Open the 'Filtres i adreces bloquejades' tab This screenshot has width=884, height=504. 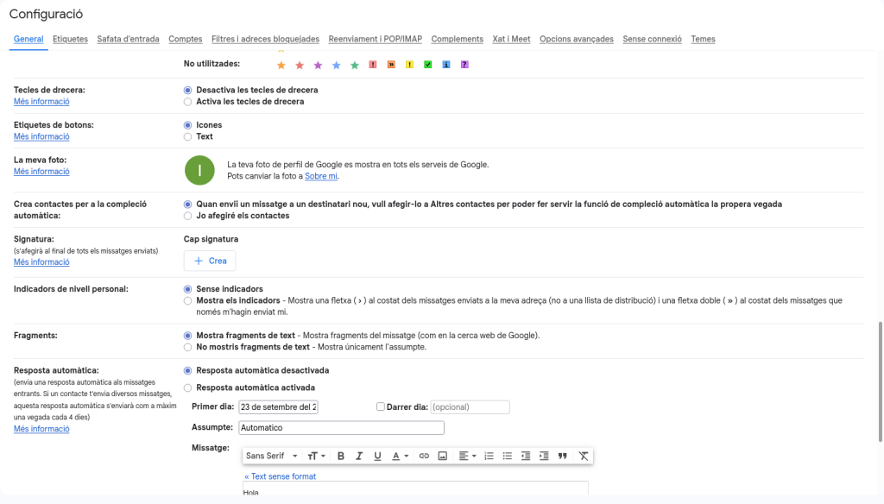tap(265, 39)
